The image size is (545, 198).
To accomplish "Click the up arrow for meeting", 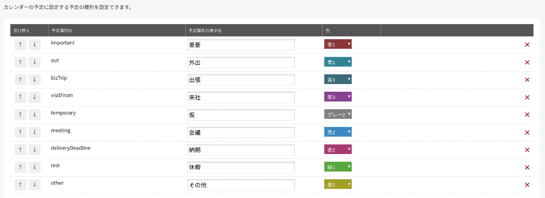I will coord(20,132).
